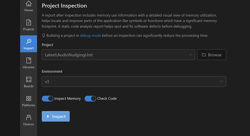This screenshot has width=250, height=136.
Task: Follow the debug mode link
Action: pyautogui.click(x=91, y=36)
